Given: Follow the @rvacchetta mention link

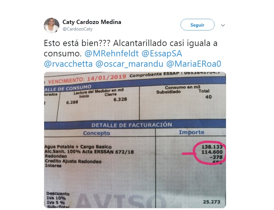Looking at the screenshot, I should click(68, 64).
